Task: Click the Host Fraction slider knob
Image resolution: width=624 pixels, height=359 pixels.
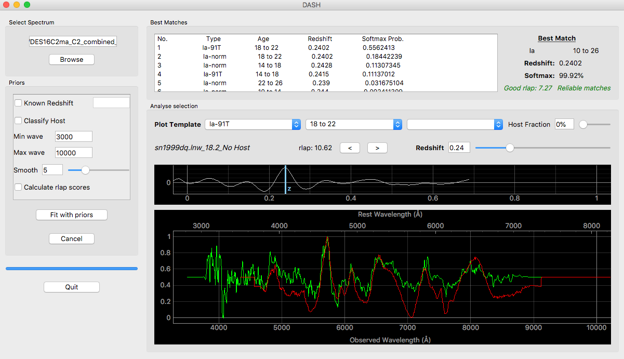Action: [583, 124]
